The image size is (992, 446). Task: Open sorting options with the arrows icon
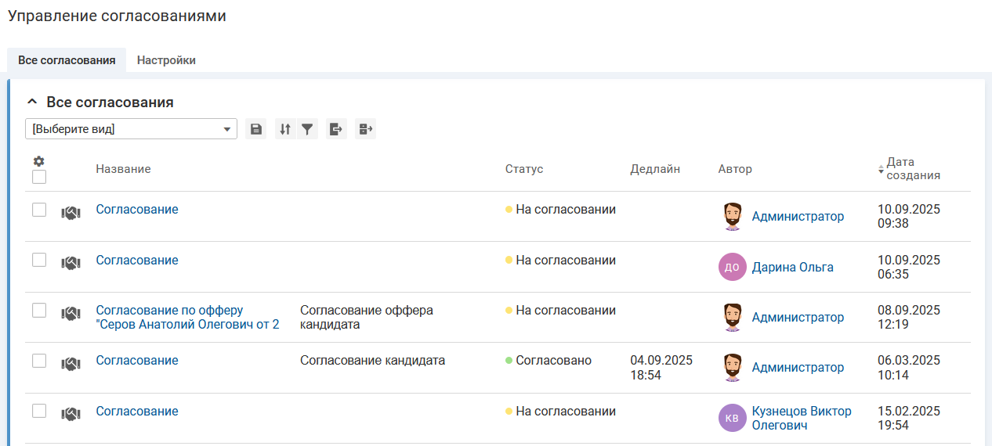click(285, 129)
